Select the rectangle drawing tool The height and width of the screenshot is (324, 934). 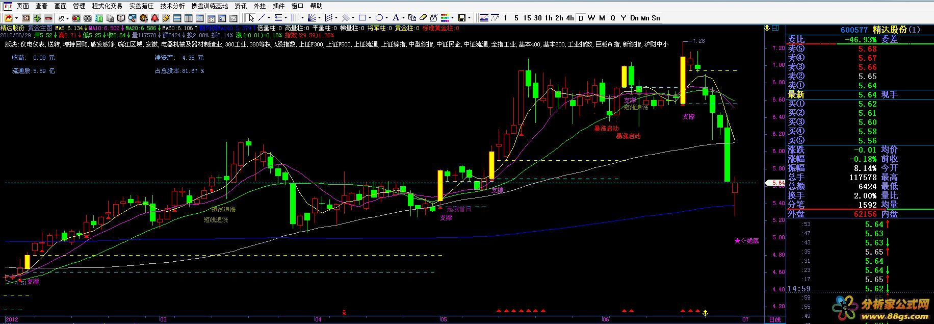[x=362, y=18]
